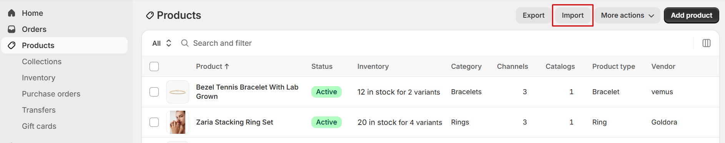The width and height of the screenshot is (725, 143).
Task: Click the search magnifier icon
Action: click(x=185, y=43)
